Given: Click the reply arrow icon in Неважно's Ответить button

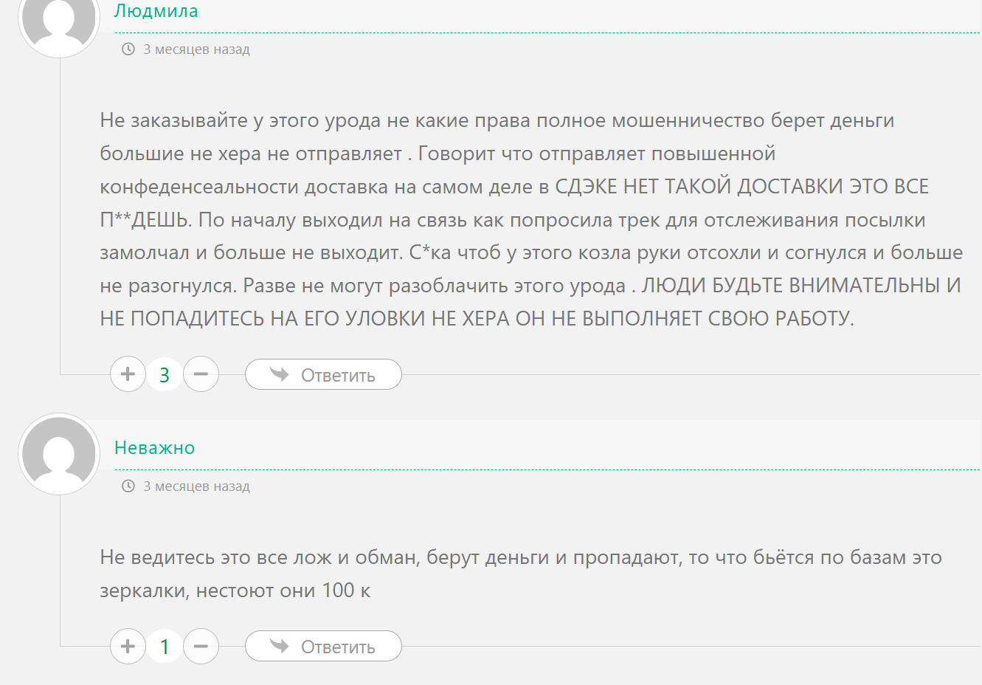Looking at the screenshot, I should [278, 646].
